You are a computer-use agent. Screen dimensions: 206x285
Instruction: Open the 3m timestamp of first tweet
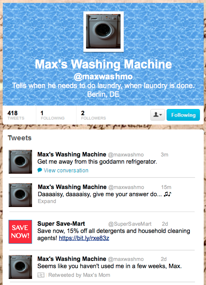click(x=164, y=155)
